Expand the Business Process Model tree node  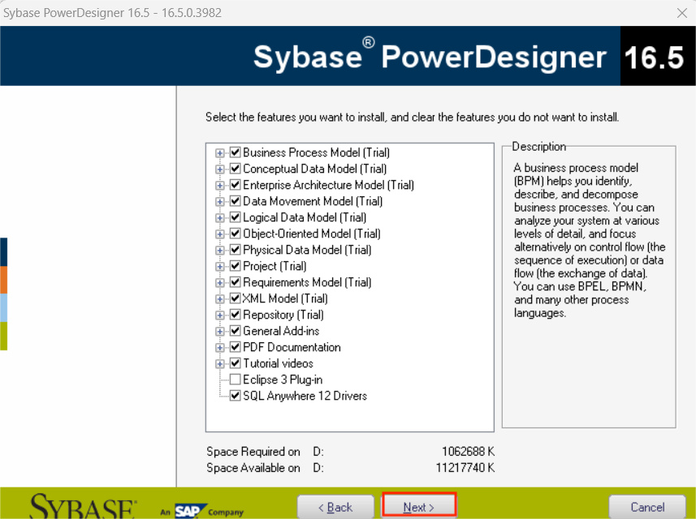(x=220, y=152)
